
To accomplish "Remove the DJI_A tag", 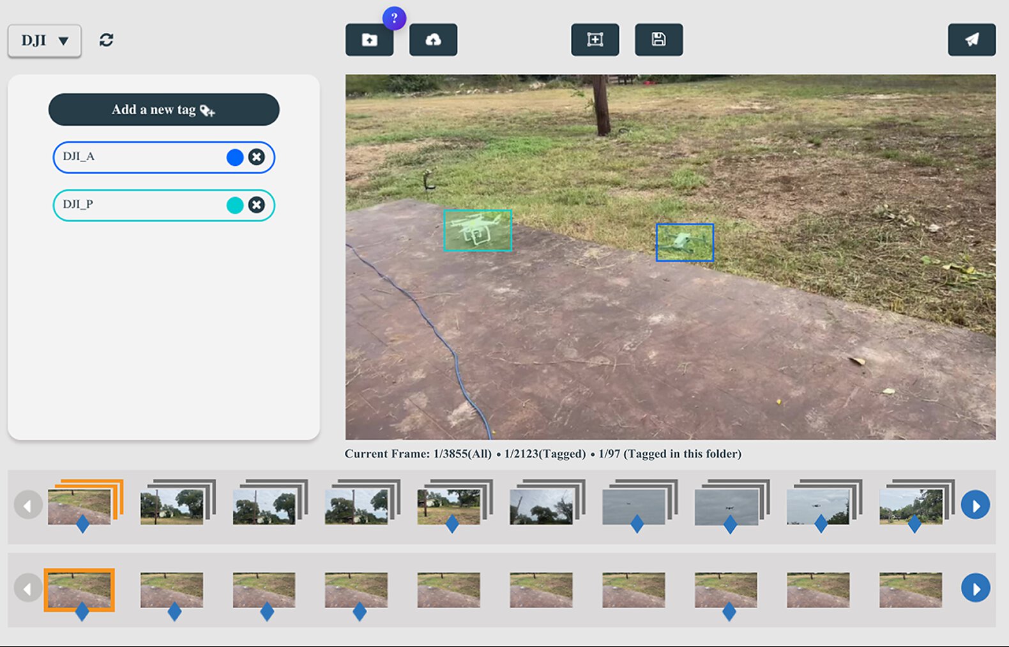I will coord(256,157).
